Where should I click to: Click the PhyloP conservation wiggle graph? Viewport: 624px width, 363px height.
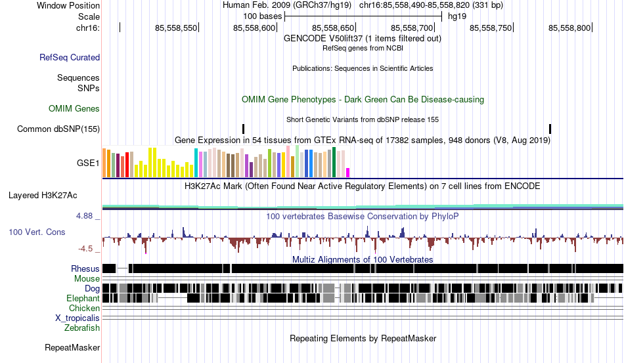(x=363, y=240)
